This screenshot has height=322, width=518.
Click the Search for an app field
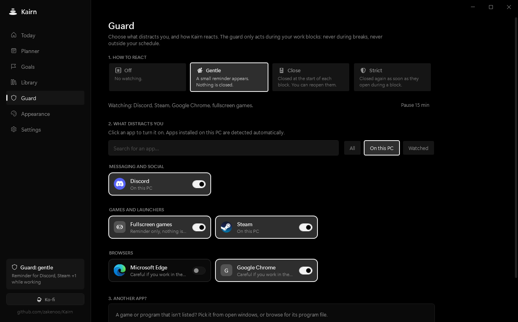(x=223, y=148)
